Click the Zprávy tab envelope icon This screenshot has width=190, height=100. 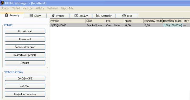[76, 16]
